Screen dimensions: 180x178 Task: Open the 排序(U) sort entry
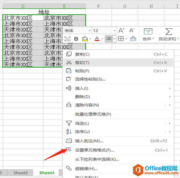118,132
